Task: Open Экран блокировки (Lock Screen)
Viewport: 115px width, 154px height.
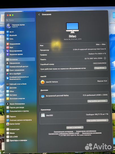Action: click(x=16, y=104)
